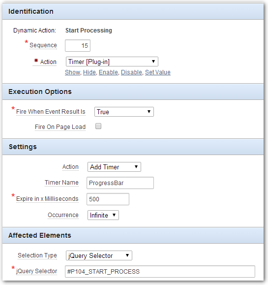Click the Occurrence help label
This screenshot has height=285, width=268.
63,215
